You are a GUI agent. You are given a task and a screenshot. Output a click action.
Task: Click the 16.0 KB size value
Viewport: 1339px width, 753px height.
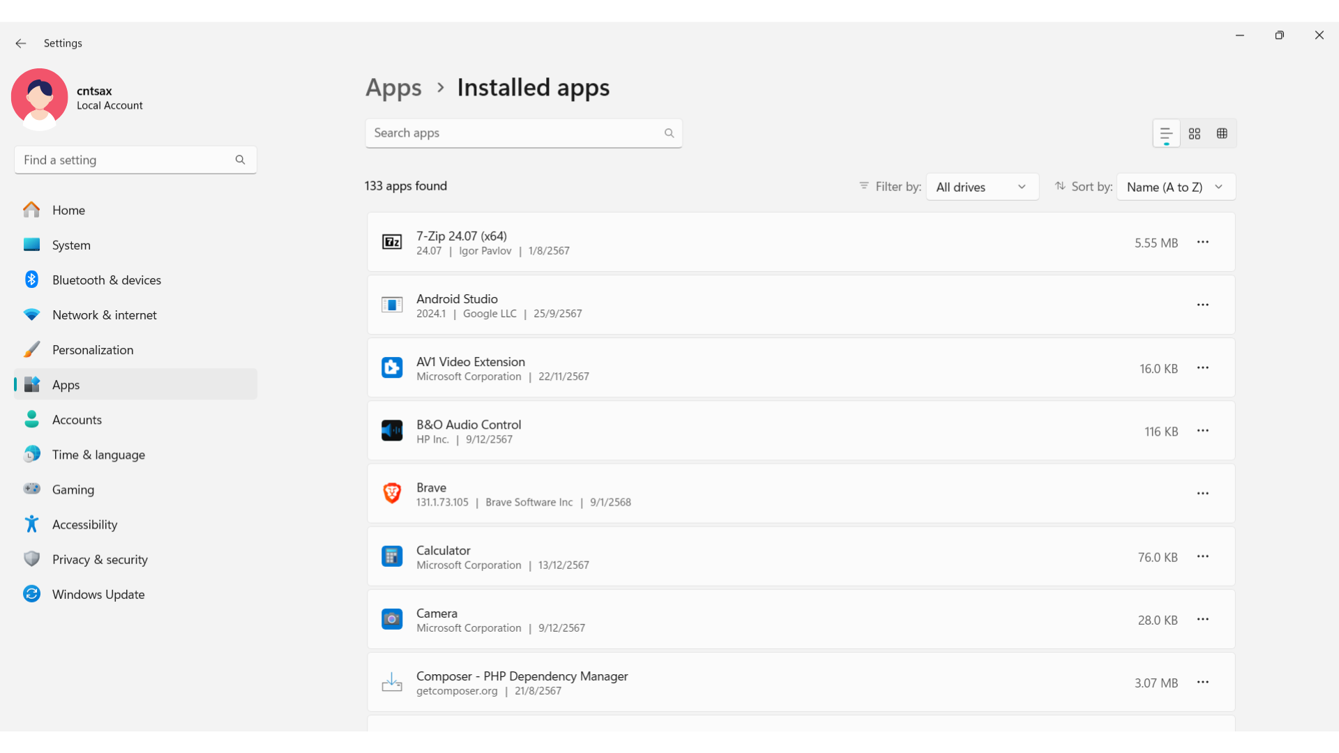pyautogui.click(x=1158, y=368)
